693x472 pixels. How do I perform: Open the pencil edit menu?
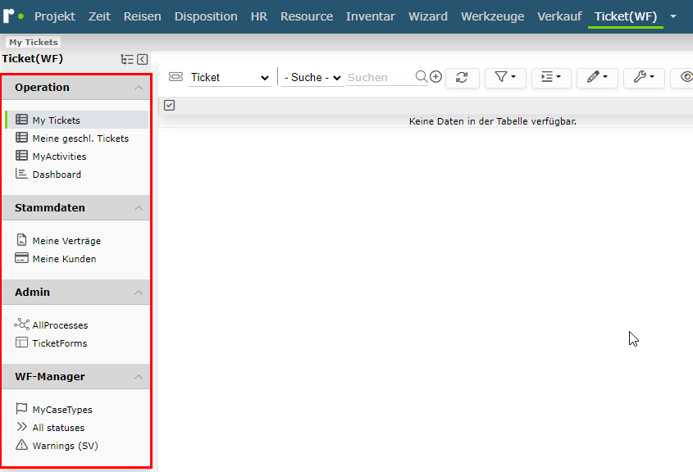597,78
